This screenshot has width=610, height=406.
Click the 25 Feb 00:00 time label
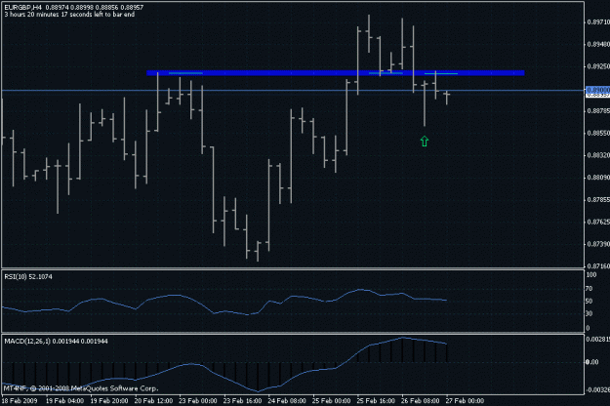[x=332, y=400]
